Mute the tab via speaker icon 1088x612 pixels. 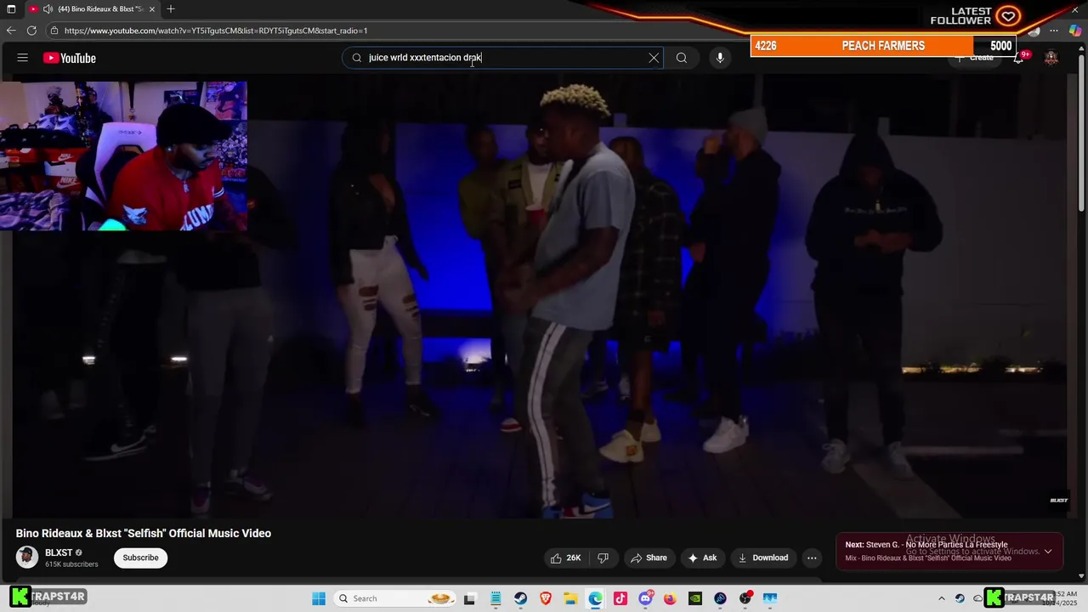click(x=48, y=9)
